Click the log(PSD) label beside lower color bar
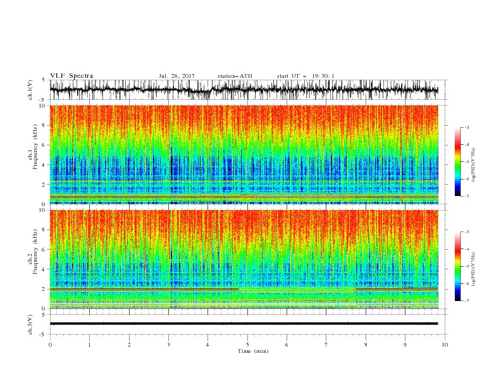The width and height of the screenshot is (501, 387). pos(473,269)
